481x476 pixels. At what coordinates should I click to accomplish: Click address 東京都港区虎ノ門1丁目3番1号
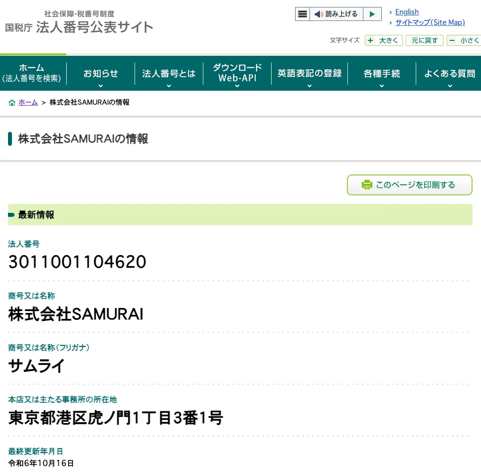coord(116,418)
